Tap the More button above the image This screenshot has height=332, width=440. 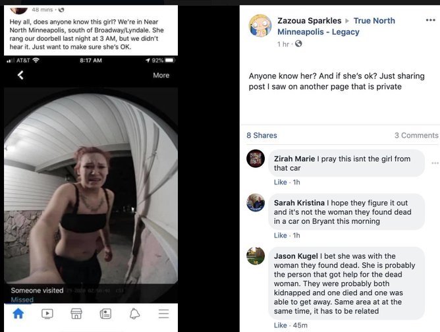161,75
